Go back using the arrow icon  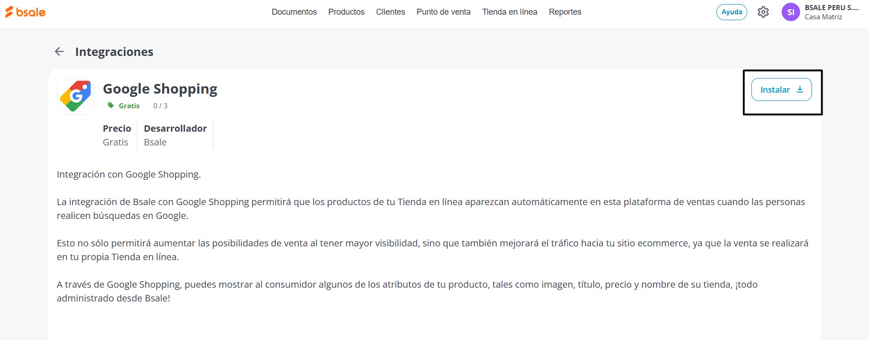59,51
